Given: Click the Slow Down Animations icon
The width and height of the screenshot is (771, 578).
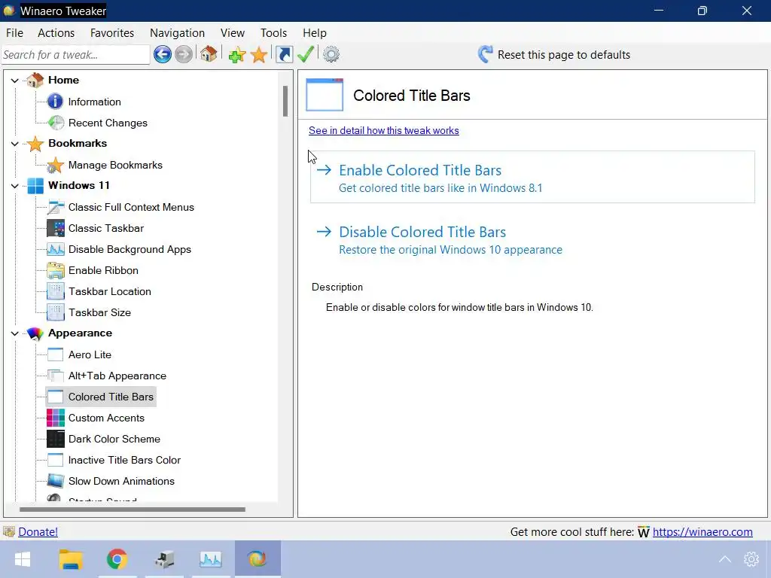Looking at the screenshot, I should pyautogui.click(x=56, y=481).
